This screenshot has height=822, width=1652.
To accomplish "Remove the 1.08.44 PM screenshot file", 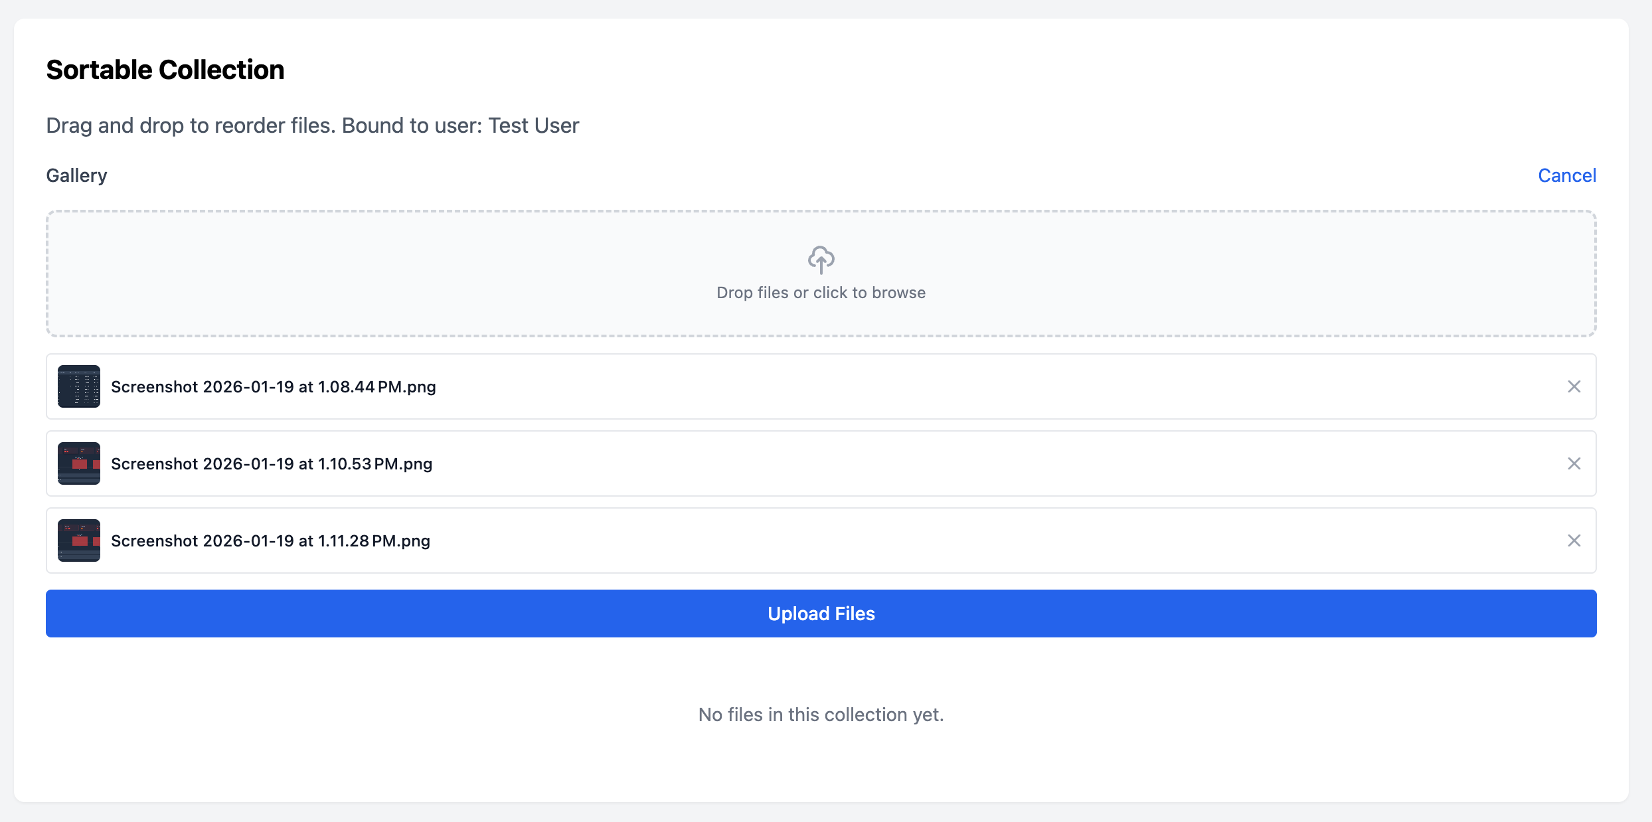I will (x=1574, y=386).
